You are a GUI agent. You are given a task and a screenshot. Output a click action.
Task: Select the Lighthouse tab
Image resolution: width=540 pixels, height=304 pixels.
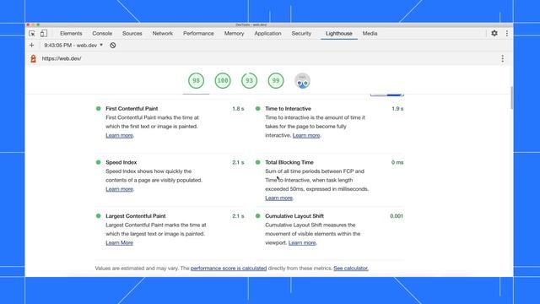coord(339,34)
